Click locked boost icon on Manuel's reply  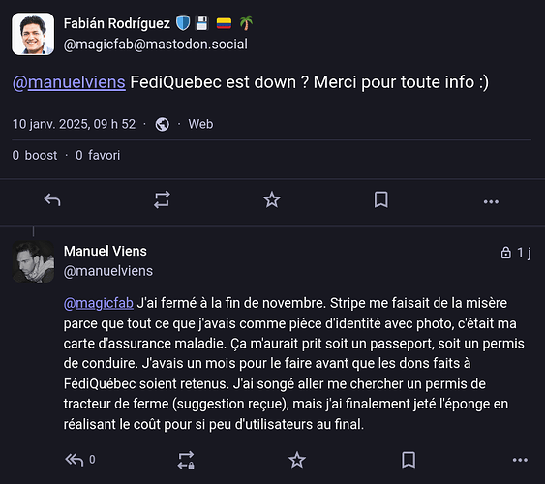coord(186,460)
